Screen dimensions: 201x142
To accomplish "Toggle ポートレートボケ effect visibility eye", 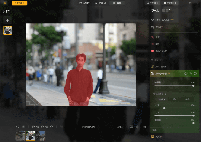I will (x=185, y=73).
